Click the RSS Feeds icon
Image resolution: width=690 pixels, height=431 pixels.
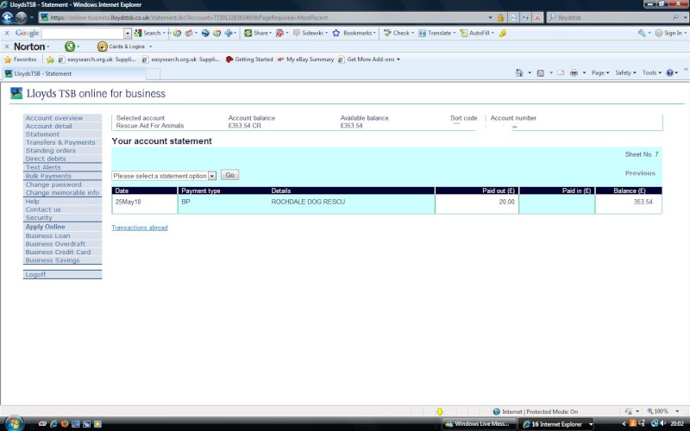541,73
